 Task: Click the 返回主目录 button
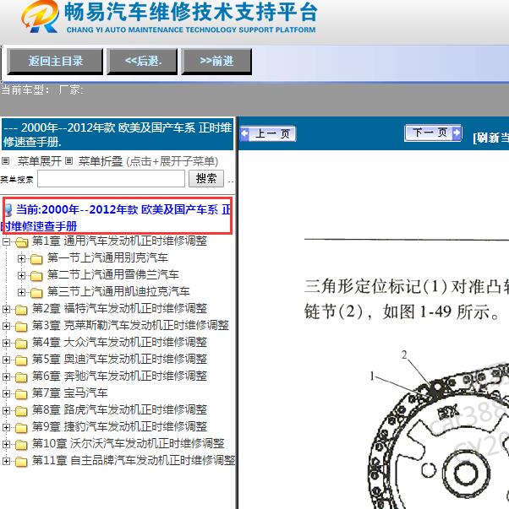coord(55,62)
